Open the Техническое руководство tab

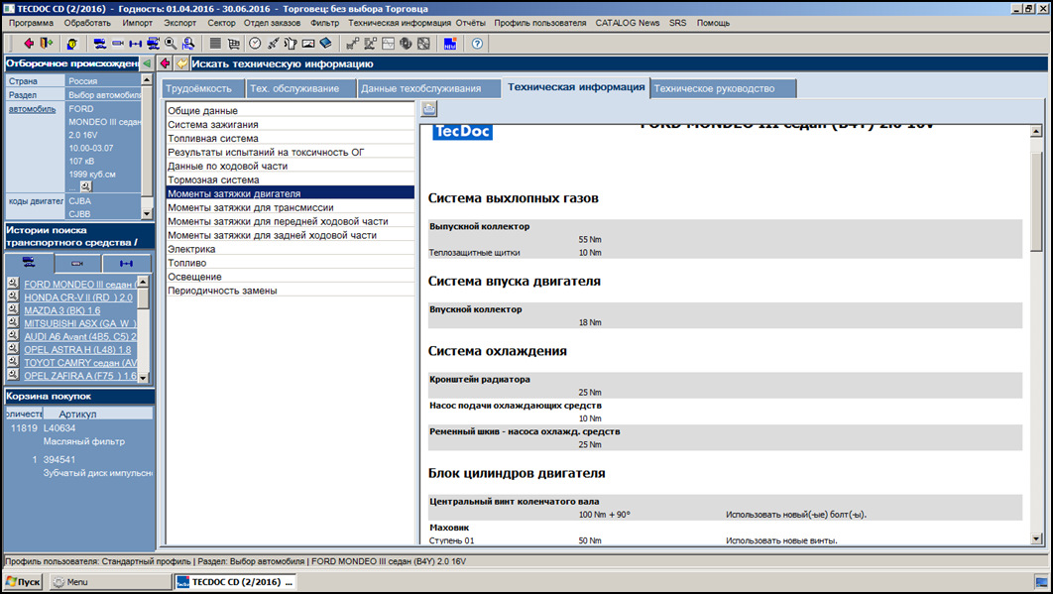(x=723, y=88)
